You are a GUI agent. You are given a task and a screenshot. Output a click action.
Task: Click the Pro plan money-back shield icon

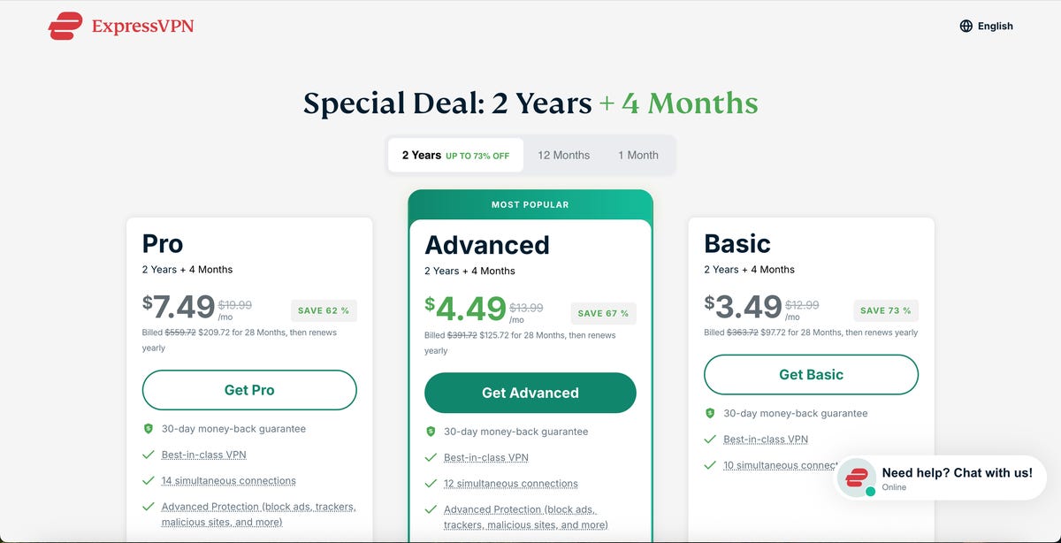pos(149,429)
